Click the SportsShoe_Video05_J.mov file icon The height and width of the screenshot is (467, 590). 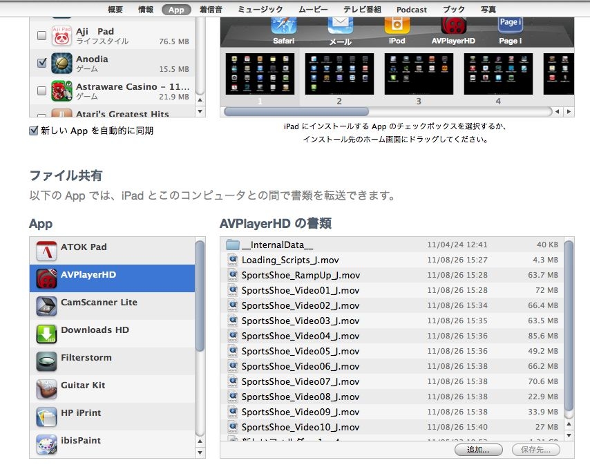(233, 351)
